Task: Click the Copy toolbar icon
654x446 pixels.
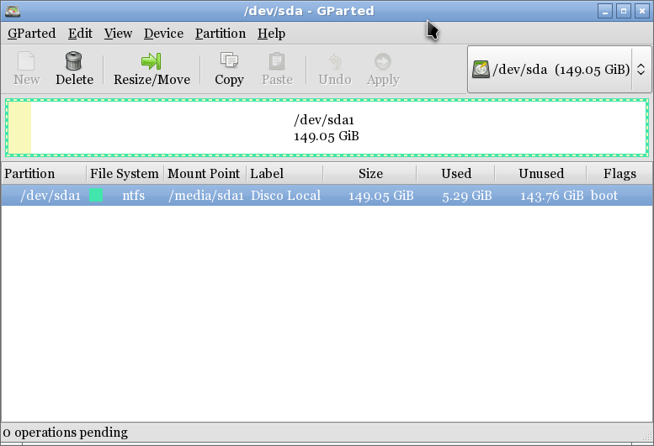Action: click(x=229, y=60)
